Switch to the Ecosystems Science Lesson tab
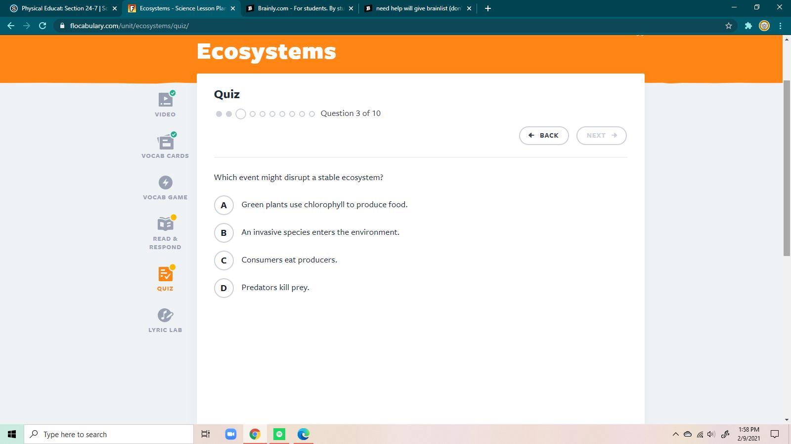Viewport: 791px width, 444px height. pos(181,8)
